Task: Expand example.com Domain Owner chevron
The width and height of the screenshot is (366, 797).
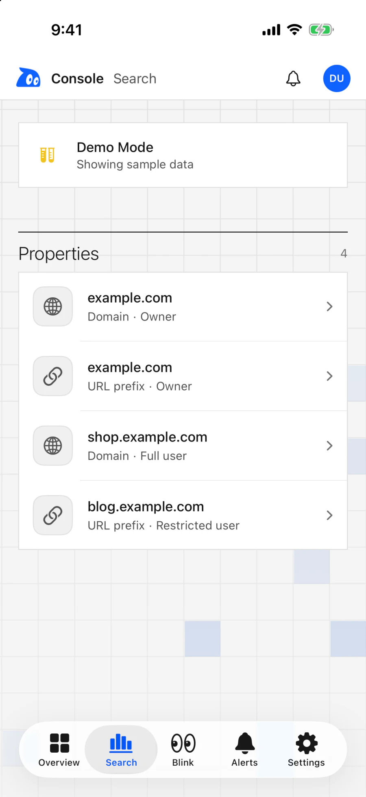Action: 329,306
